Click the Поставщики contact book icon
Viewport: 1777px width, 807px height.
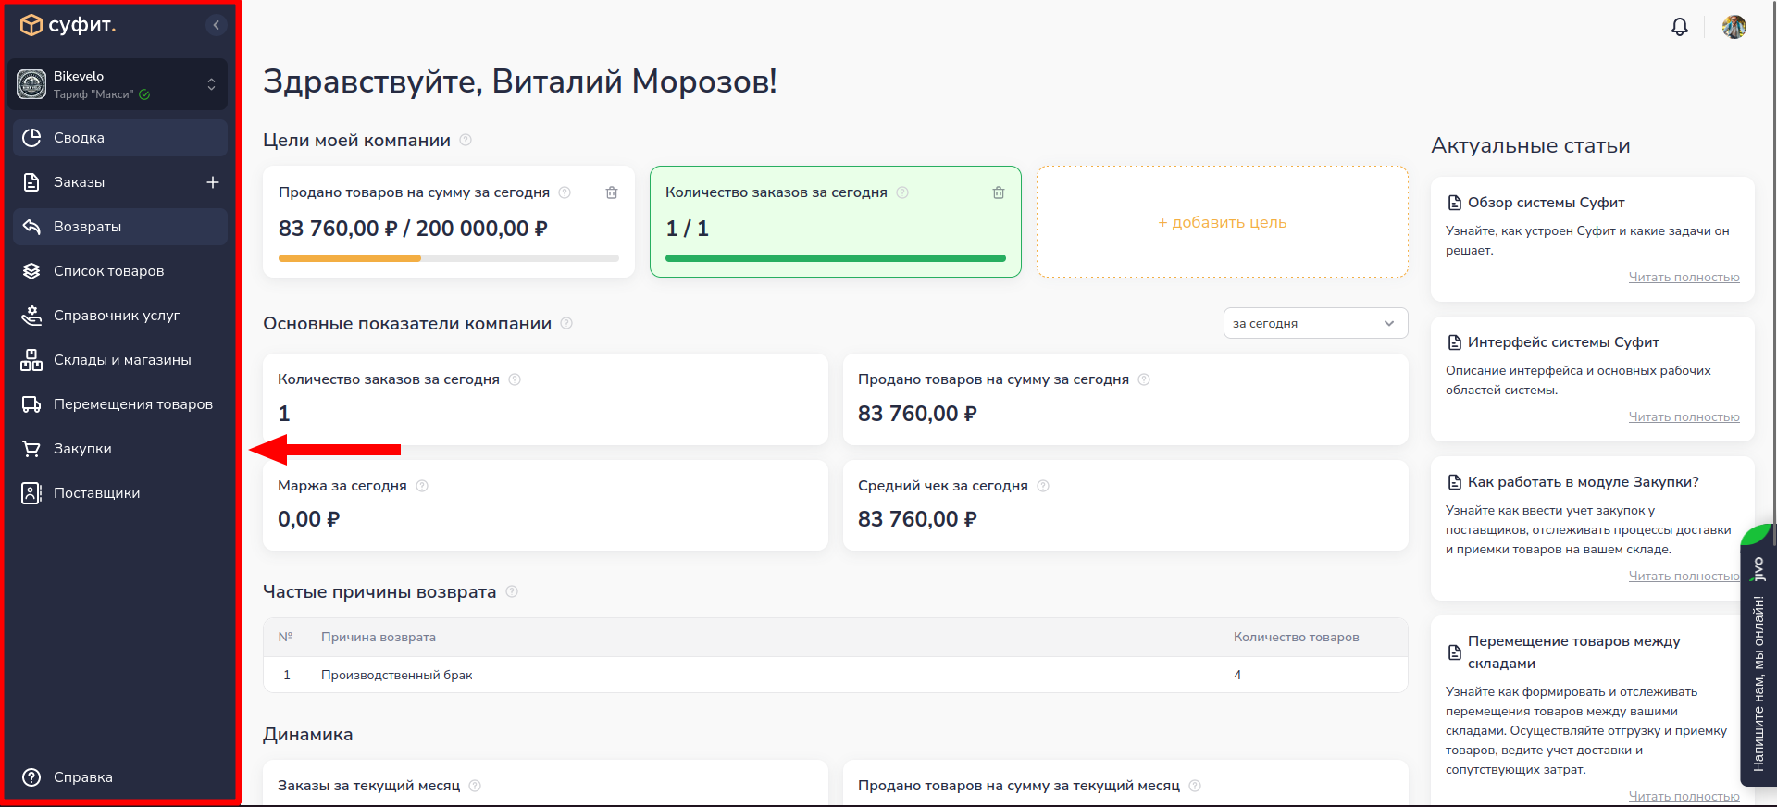click(31, 493)
